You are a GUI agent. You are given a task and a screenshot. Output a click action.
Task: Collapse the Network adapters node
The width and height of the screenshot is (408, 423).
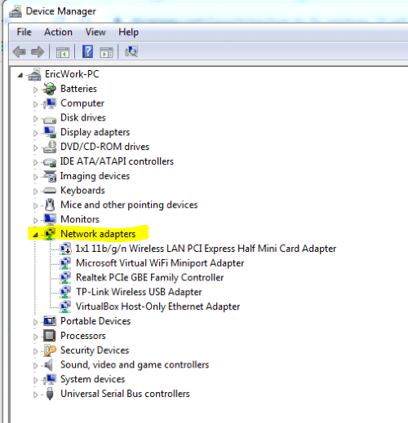[35, 235]
